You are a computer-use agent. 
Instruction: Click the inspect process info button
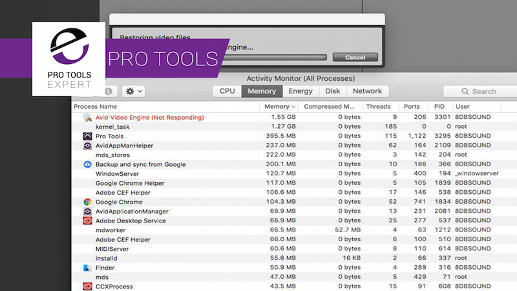tap(109, 91)
